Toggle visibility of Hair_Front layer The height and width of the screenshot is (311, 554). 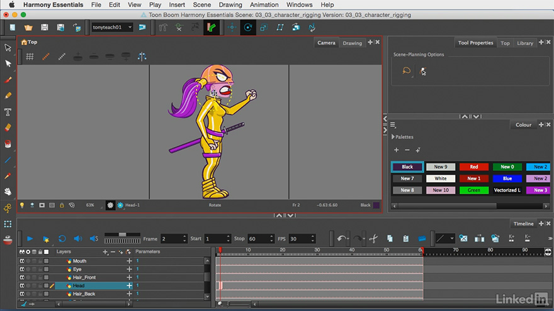tap(22, 278)
